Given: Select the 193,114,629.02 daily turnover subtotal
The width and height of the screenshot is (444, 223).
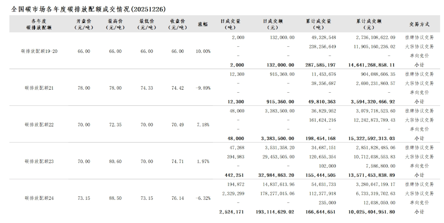Looking at the screenshot, I should 275,212.
